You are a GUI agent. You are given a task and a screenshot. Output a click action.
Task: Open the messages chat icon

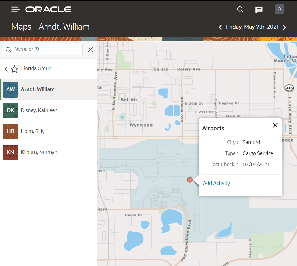point(259,9)
